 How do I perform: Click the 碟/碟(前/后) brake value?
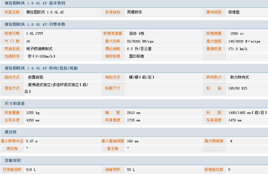click(142, 77)
